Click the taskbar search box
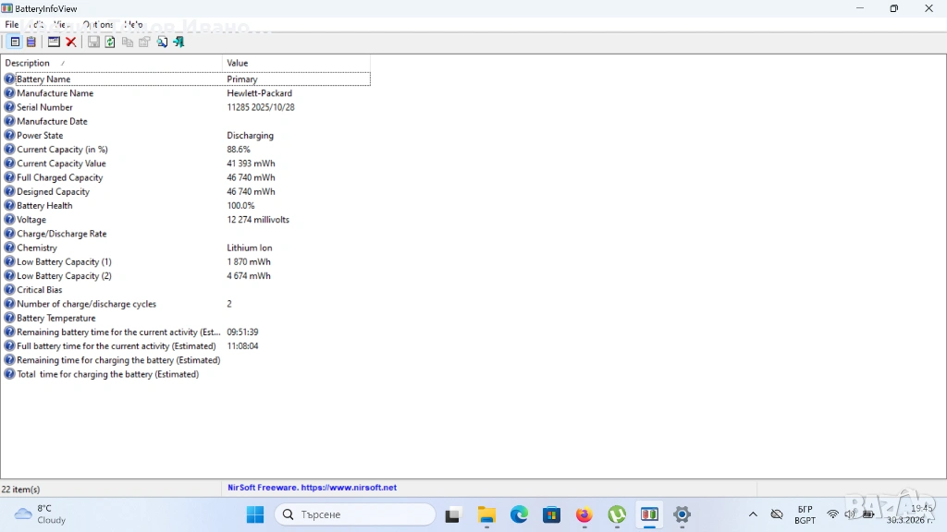The width and height of the screenshot is (947, 532). [355, 514]
